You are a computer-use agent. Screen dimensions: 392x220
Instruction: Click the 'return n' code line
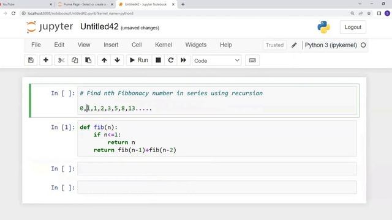[121, 142]
